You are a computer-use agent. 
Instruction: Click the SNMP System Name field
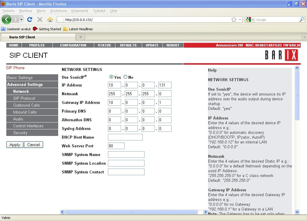point(126,155)
